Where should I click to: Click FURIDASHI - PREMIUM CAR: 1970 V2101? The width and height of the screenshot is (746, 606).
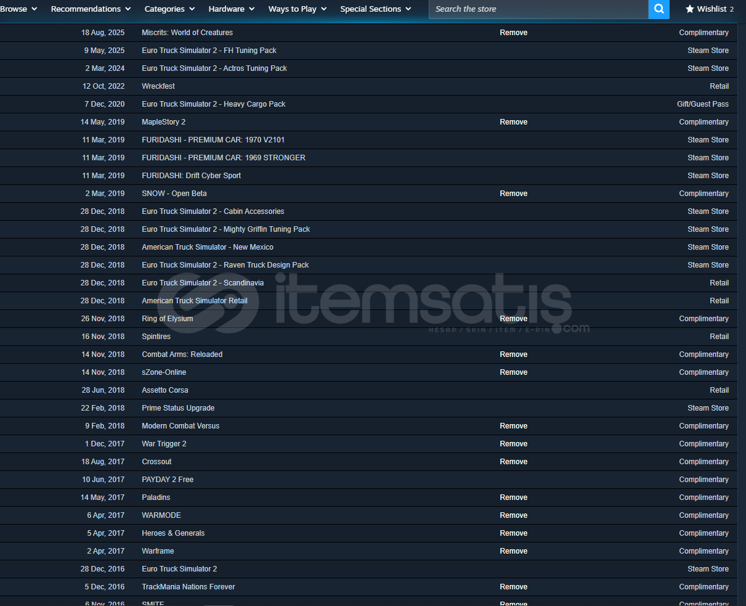[x=213, y=140]
